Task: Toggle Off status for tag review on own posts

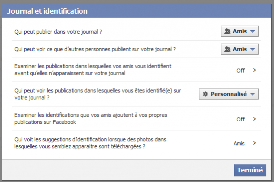Action: [x=241, y=119]
